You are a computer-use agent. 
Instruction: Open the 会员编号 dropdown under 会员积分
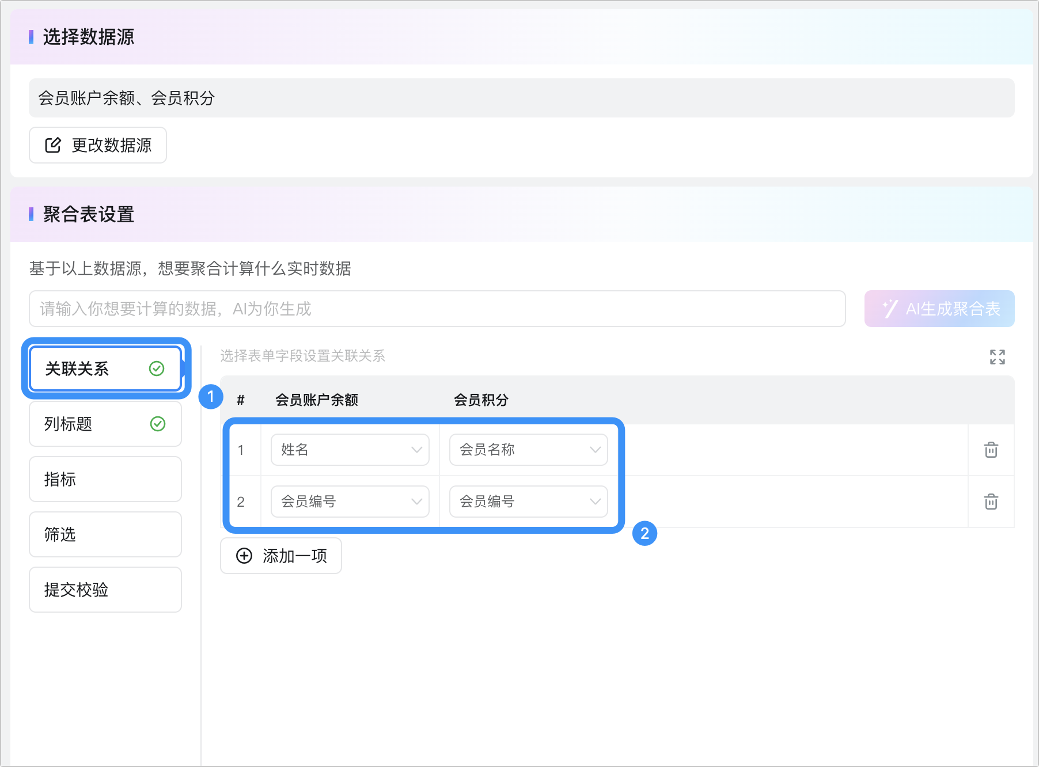pos(529,502)
